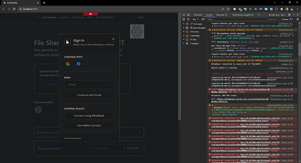Screen dimensions: 301x163
Task: Open the DevTools settings gear
Action: (289, 15)
